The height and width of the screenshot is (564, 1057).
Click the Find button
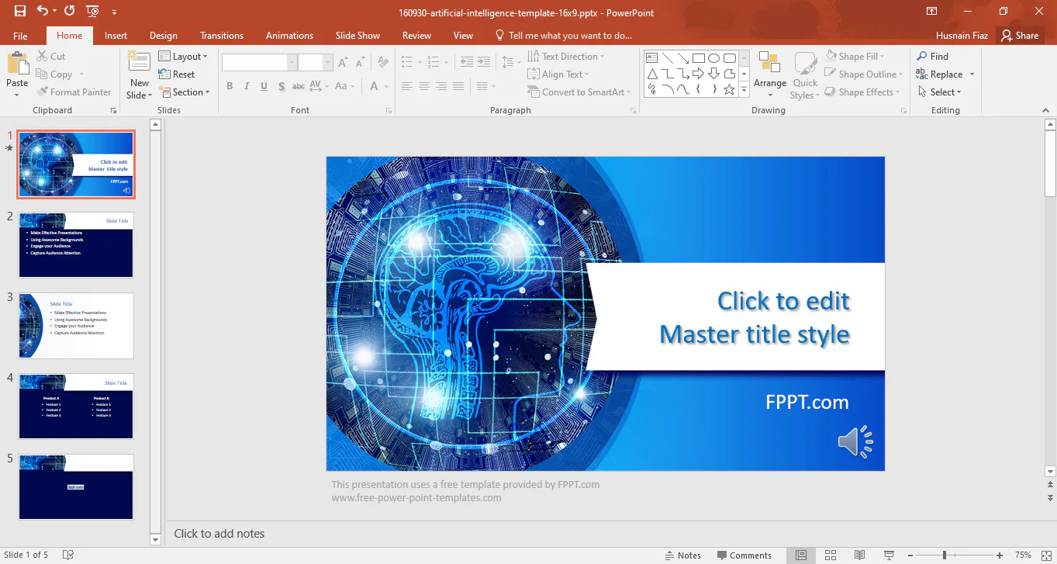(x=932, y=56)
